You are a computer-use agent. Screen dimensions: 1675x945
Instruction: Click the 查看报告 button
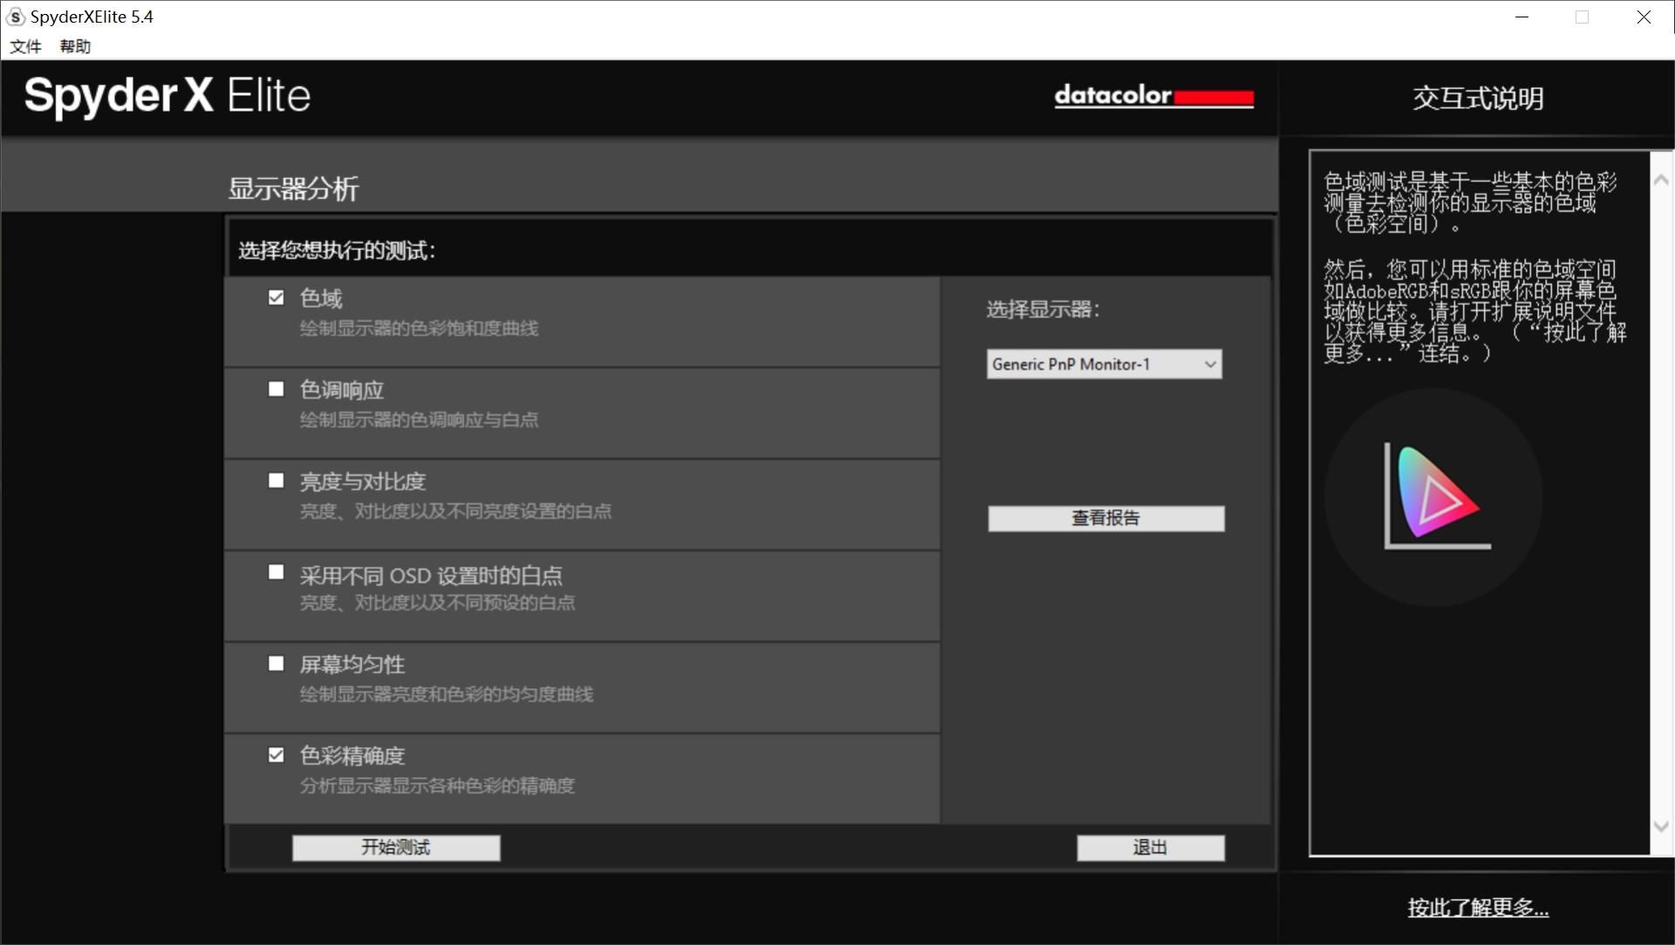pos(1106,519)
